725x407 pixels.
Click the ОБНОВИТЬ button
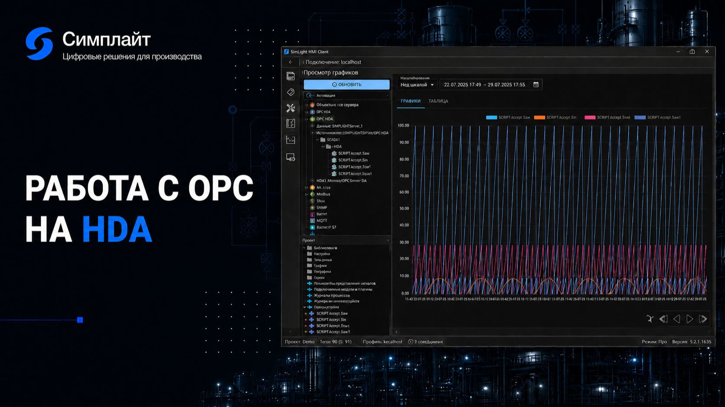[x=346, y=84]
